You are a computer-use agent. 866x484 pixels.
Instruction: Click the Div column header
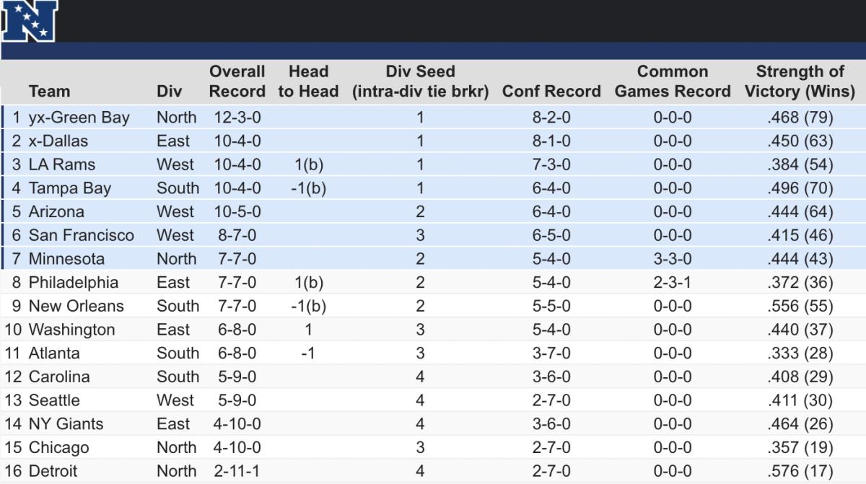coord(169,92)
